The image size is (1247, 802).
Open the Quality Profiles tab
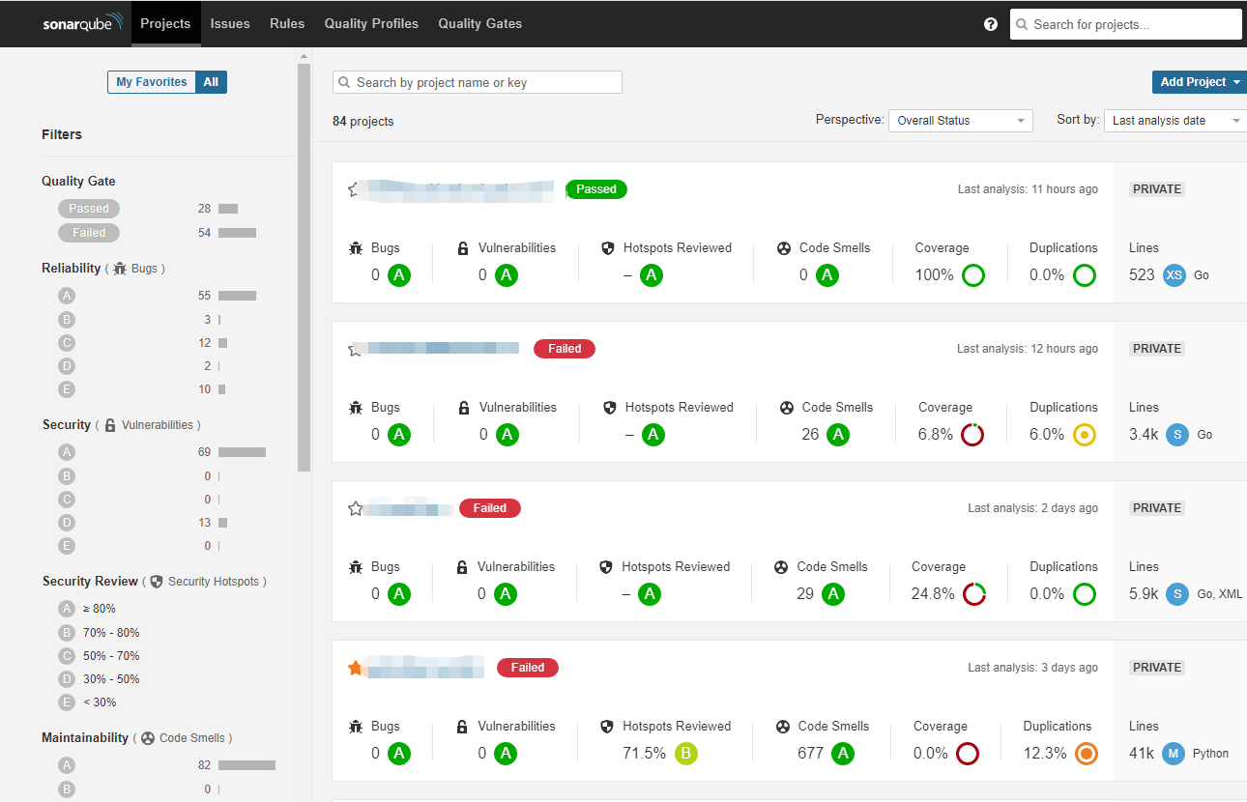click(x=371, y=23)
